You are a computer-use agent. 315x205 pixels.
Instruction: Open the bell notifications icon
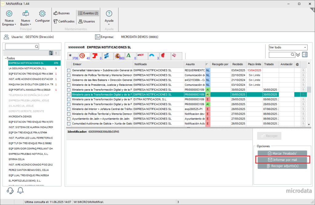coord(20,191)
